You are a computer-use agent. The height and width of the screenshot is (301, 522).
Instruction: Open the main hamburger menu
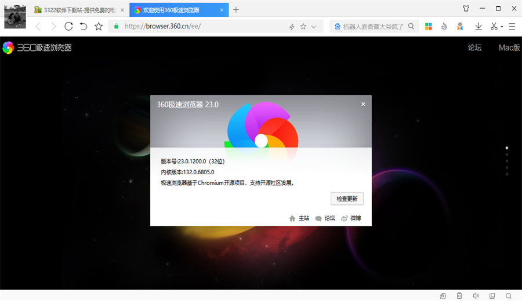point(512,27)
